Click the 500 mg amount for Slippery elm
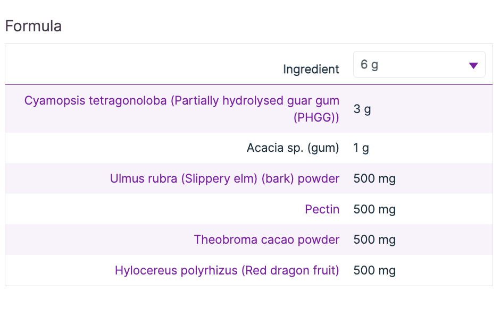 374,178
